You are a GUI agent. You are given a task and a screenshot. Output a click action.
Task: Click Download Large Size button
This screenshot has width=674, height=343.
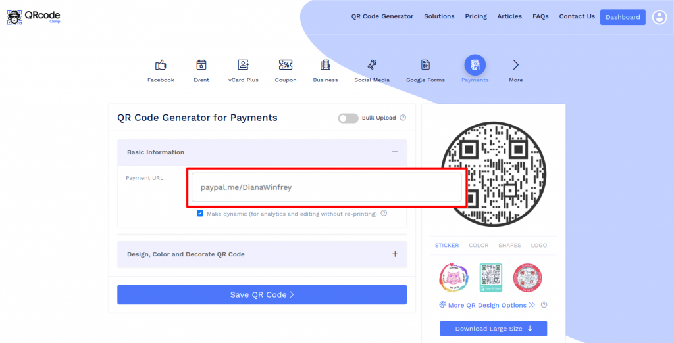[494, 329]
